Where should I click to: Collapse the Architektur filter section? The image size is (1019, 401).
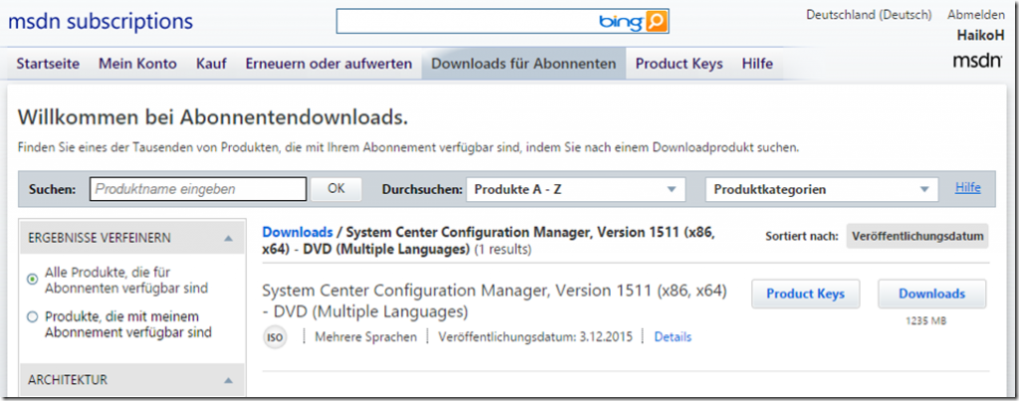pos(228,379)
